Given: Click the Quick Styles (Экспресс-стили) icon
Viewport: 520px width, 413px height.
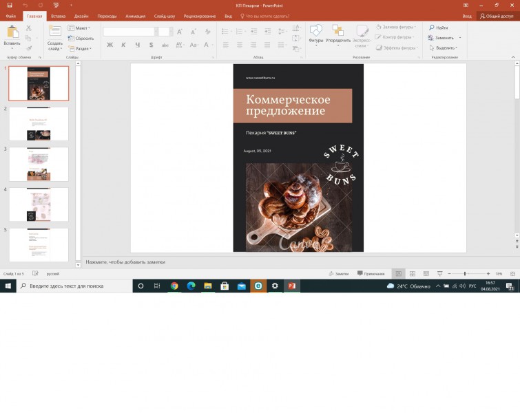Looking at the screenshot, I should (x=362, y=30).
